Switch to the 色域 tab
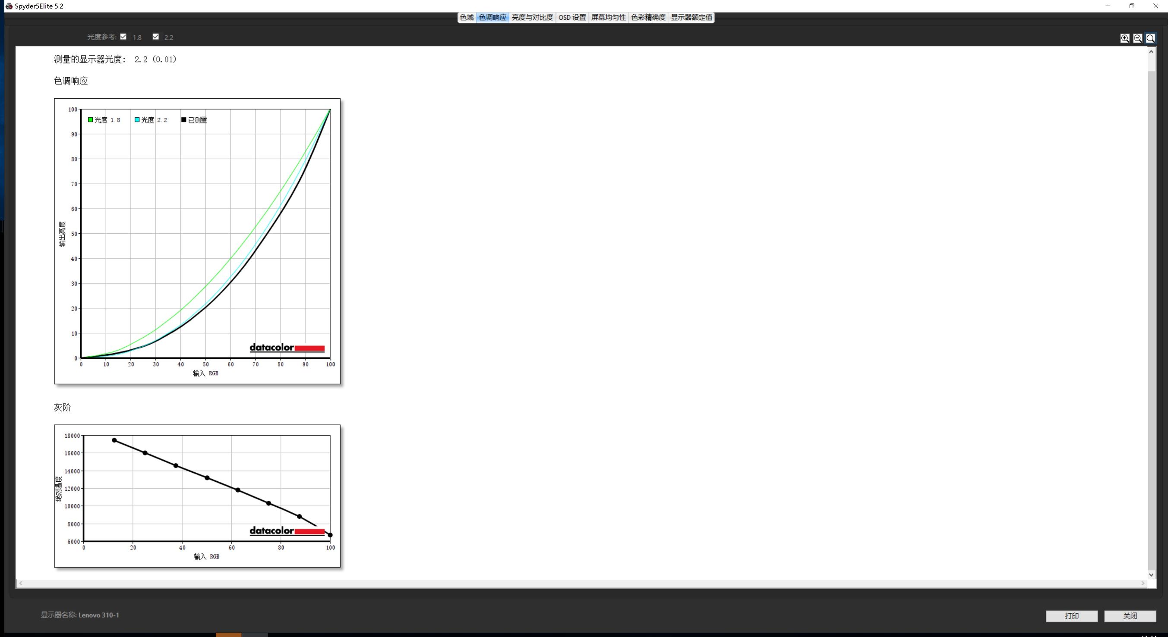 click(x=467, y=17)
